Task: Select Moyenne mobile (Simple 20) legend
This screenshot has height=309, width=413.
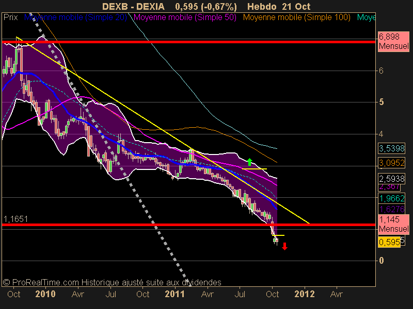Action: pyautogui.click(x=75, y=18)
